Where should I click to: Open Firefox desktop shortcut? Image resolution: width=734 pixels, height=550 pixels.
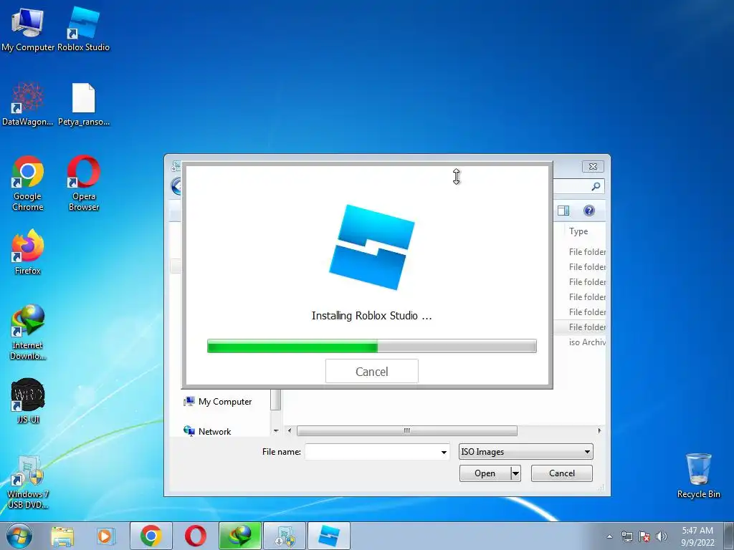coord(28,251)
